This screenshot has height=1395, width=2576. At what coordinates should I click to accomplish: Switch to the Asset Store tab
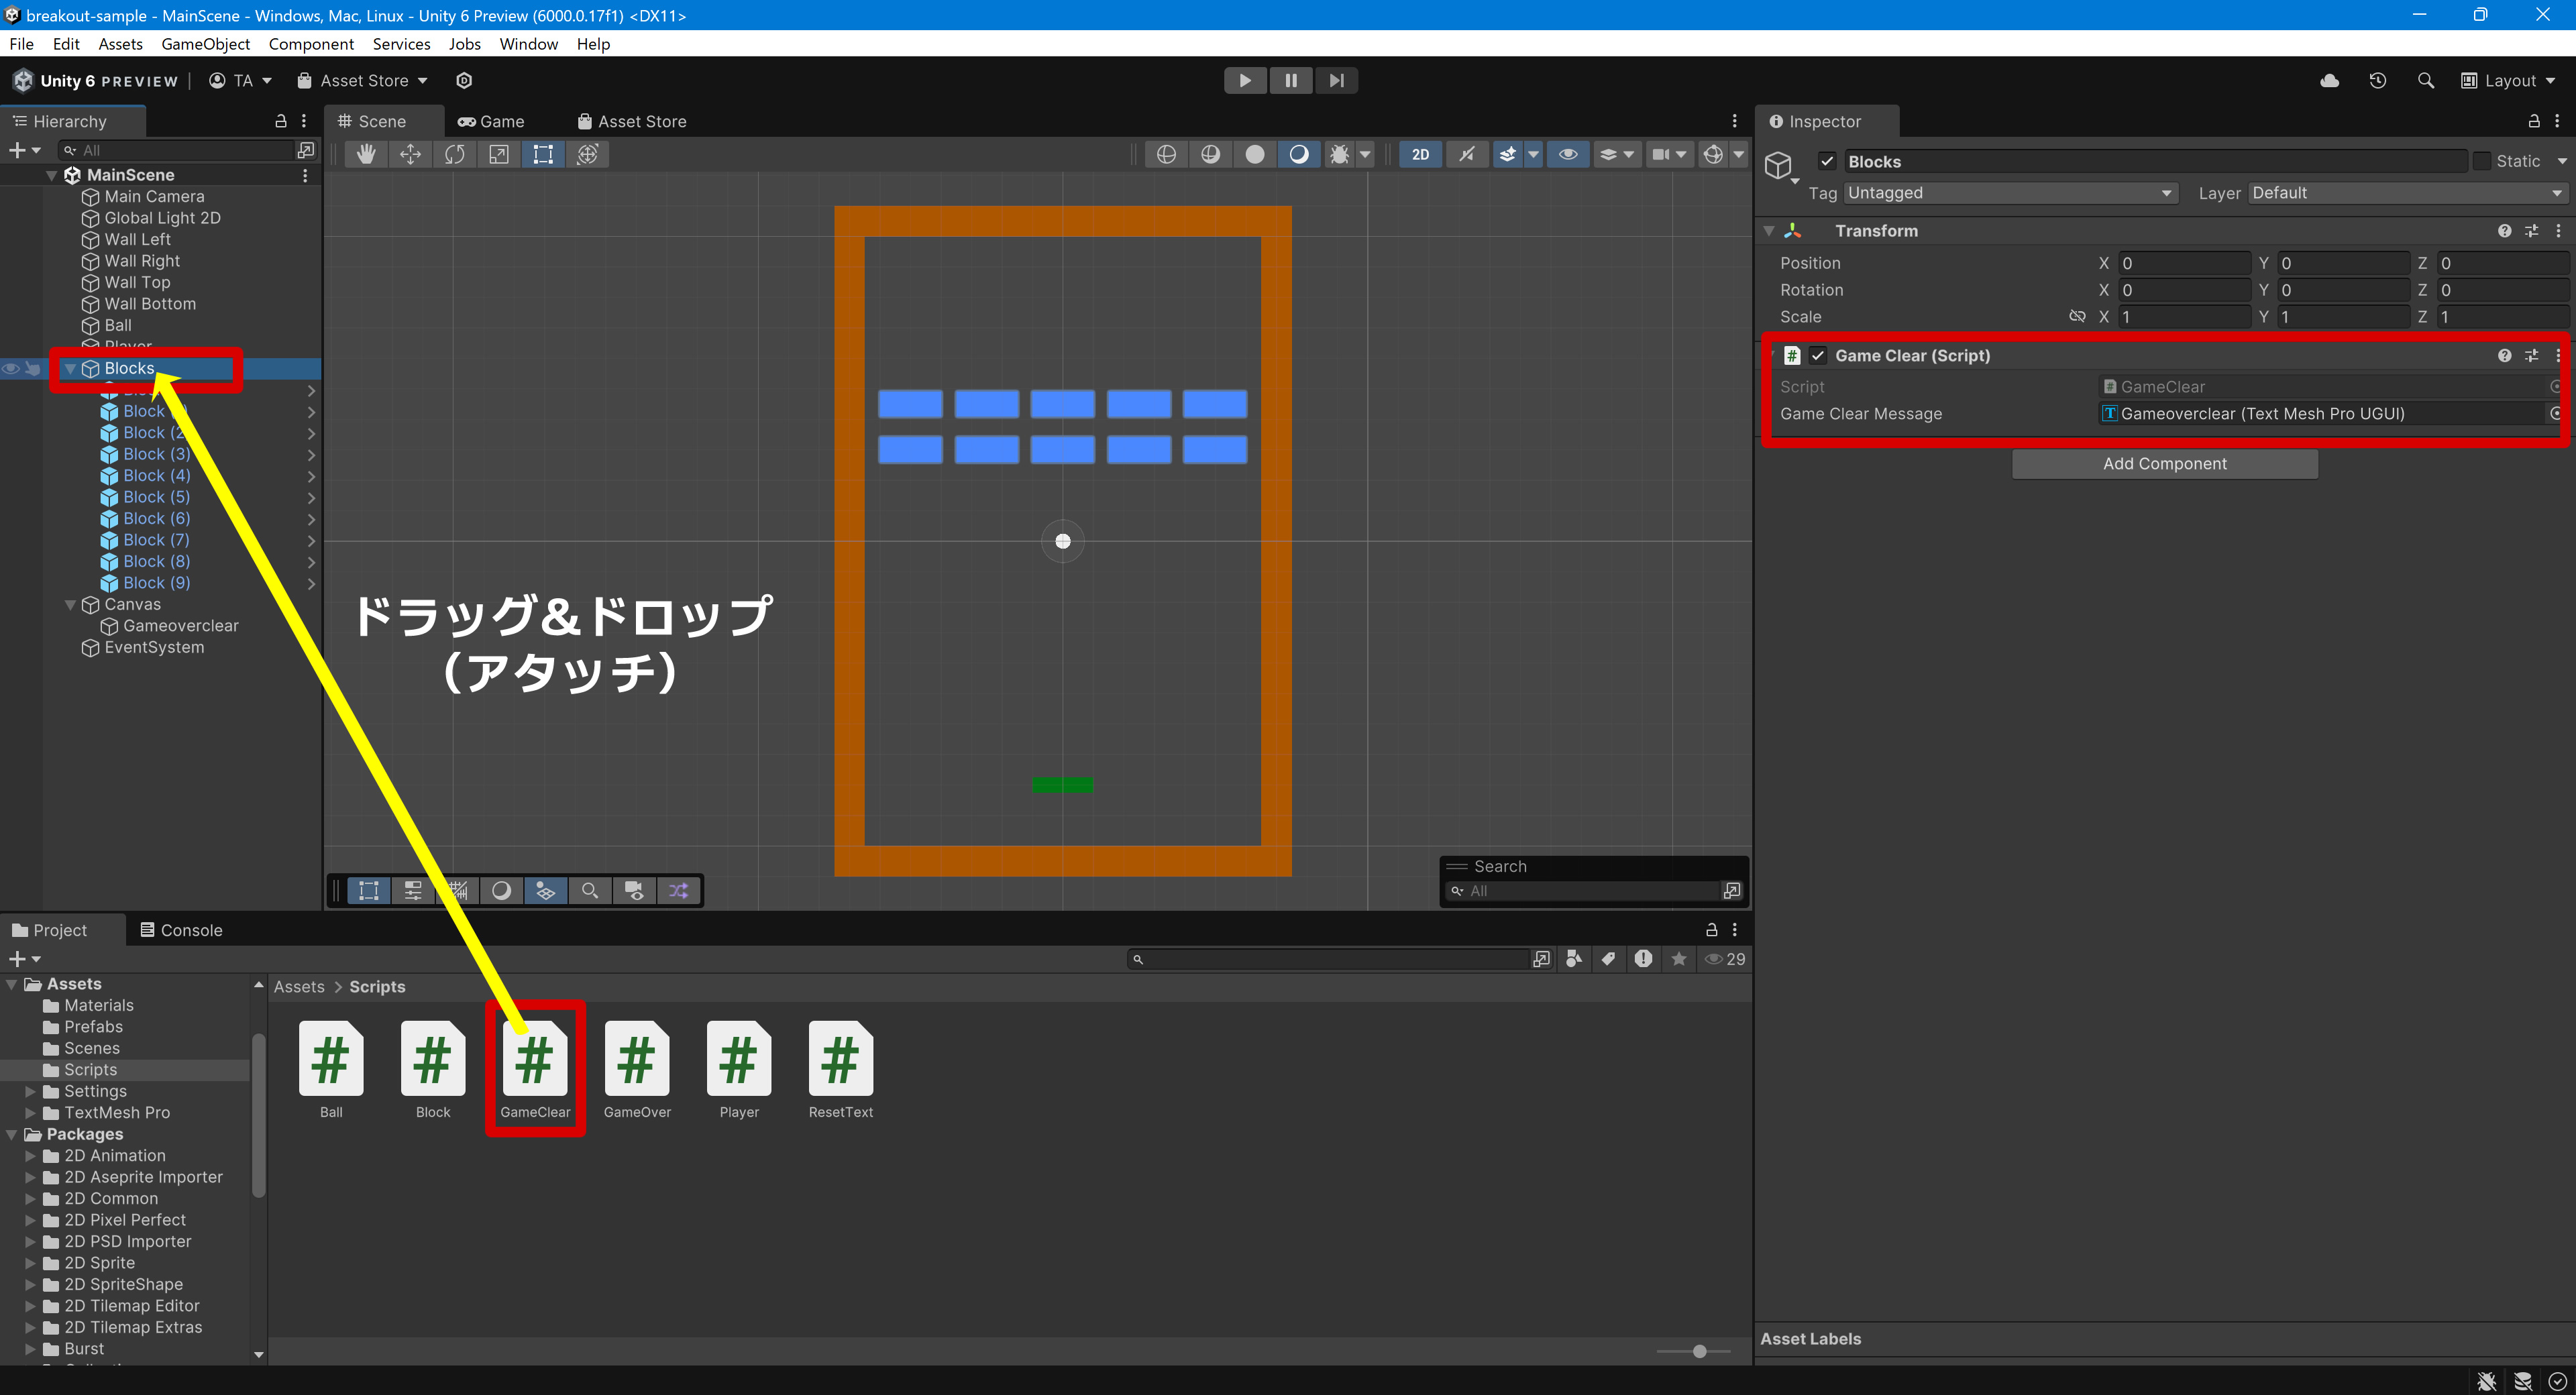[632, 122]
